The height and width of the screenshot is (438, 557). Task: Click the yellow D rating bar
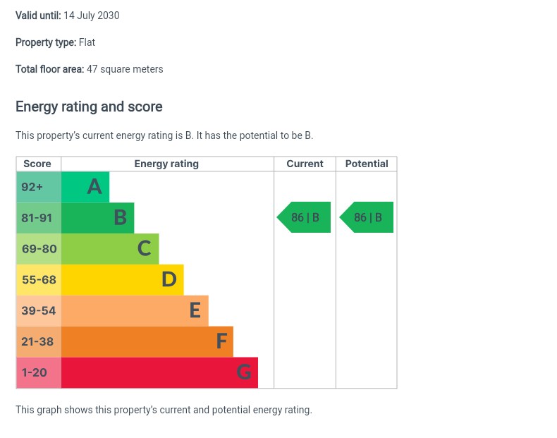(x=122, y=280)
